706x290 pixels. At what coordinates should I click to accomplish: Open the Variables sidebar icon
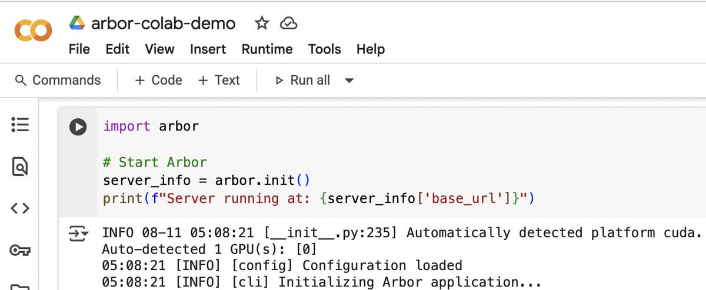(x=20, y=208)
